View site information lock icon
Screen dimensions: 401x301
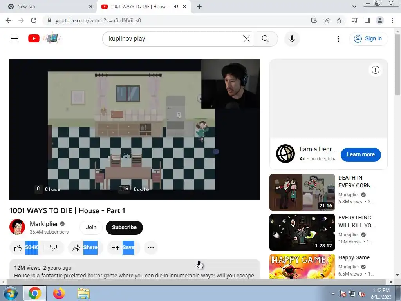49,20
